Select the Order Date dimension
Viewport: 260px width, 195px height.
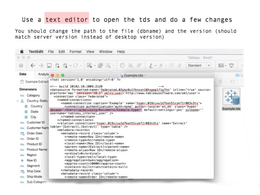point(34,133)
